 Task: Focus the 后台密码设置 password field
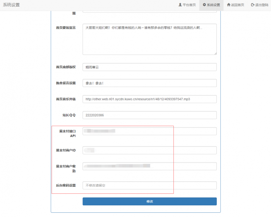coord(149,185)
